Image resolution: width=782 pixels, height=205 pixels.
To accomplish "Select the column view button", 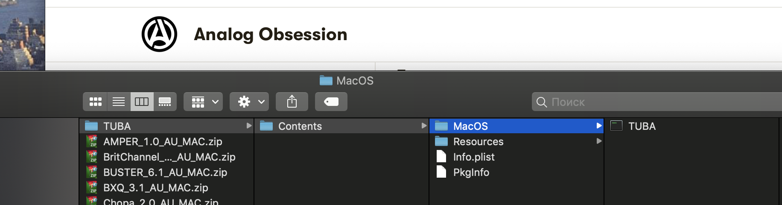I will 142,102.
